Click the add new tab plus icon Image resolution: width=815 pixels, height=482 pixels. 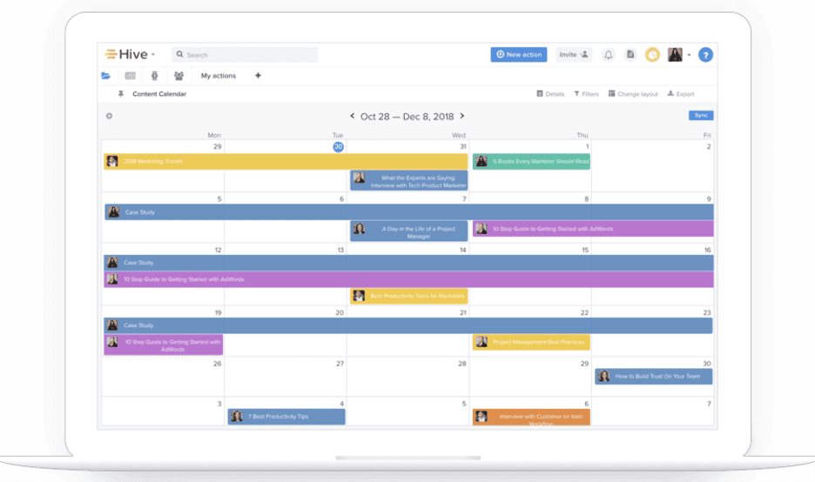click(258, 76)
